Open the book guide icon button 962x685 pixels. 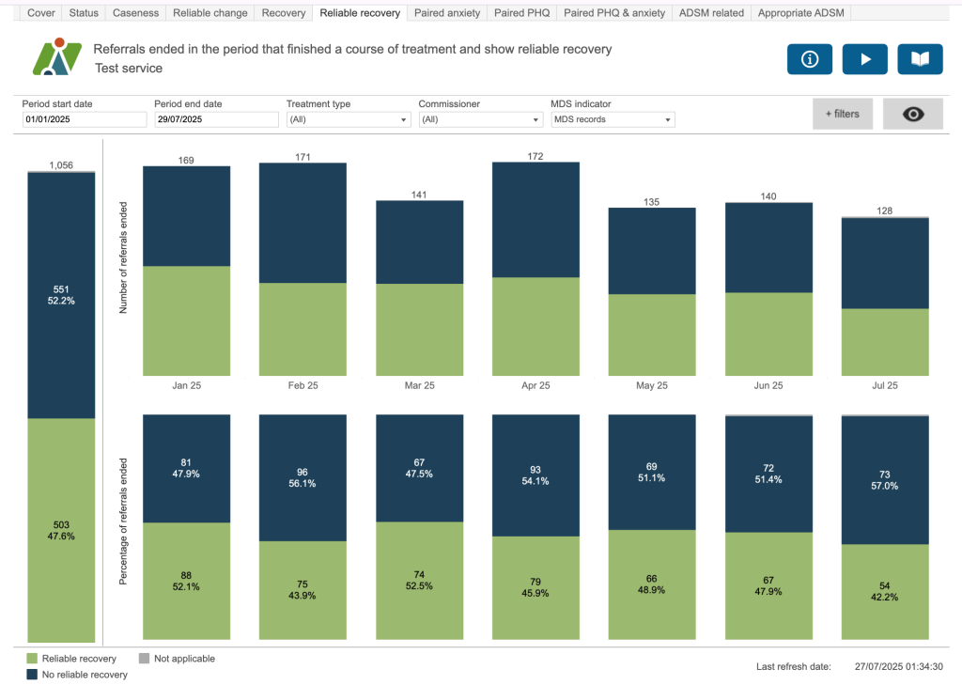(920, 59)
